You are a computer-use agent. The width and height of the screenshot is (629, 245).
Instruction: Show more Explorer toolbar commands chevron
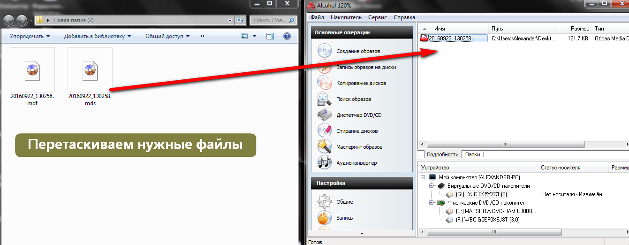[x=203, y=36]
